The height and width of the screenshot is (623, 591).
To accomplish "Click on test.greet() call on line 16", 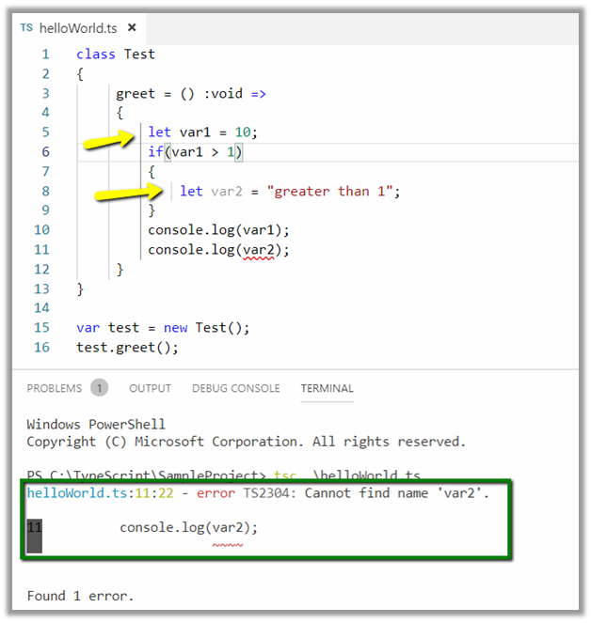I will click(127, 348).
